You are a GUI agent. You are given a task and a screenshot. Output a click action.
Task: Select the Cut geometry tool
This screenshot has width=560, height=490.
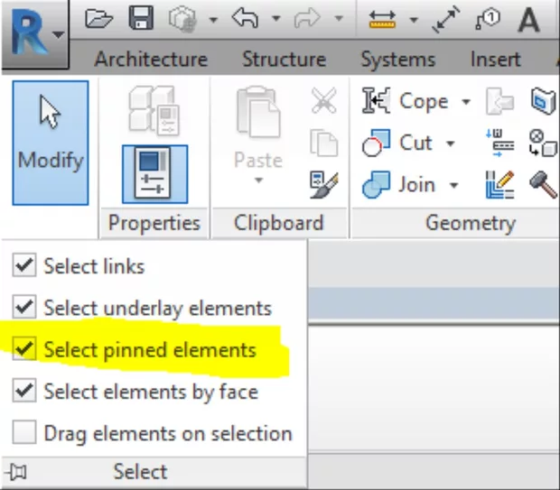tap(397, 143)
